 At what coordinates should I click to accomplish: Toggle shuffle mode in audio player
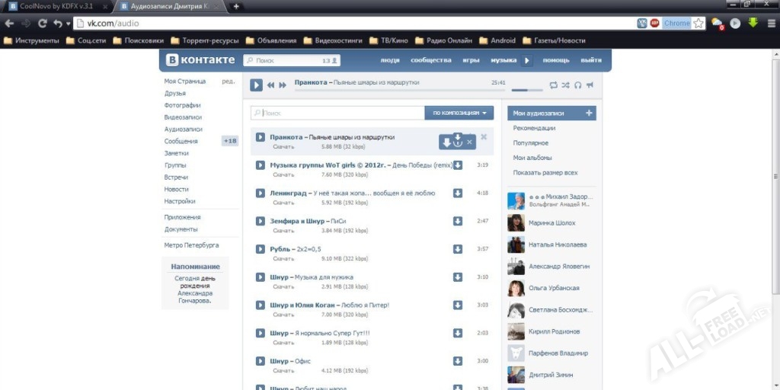point(565,85)
